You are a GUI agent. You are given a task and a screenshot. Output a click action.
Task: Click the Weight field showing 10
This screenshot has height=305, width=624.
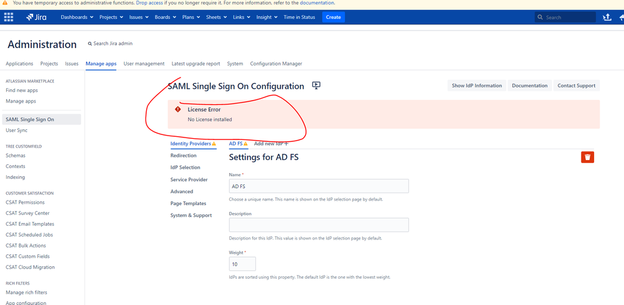[242, 264]
